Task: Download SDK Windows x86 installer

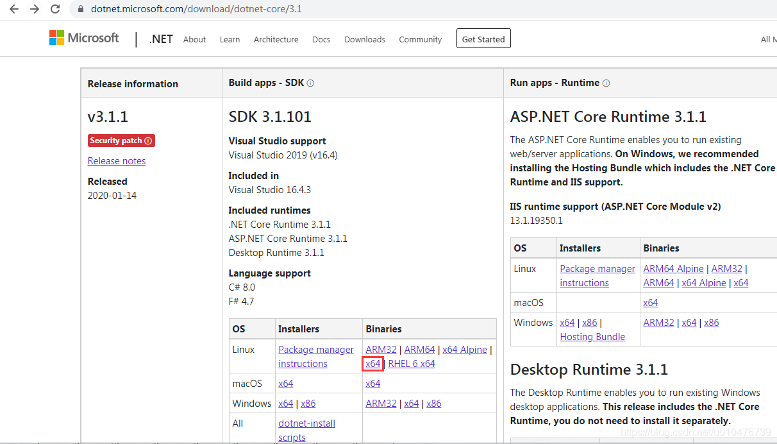Action: (308, 404)
